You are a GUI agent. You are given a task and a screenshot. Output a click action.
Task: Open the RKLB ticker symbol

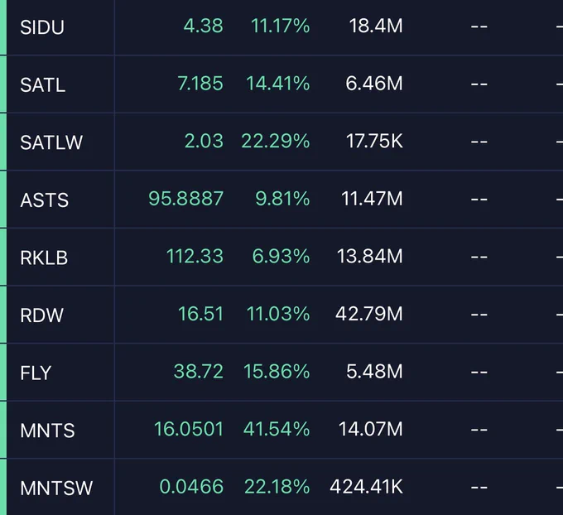[44, 257]
